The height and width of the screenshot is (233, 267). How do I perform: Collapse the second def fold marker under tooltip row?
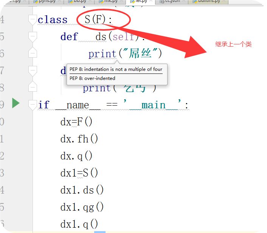click(x=33, y=71)
